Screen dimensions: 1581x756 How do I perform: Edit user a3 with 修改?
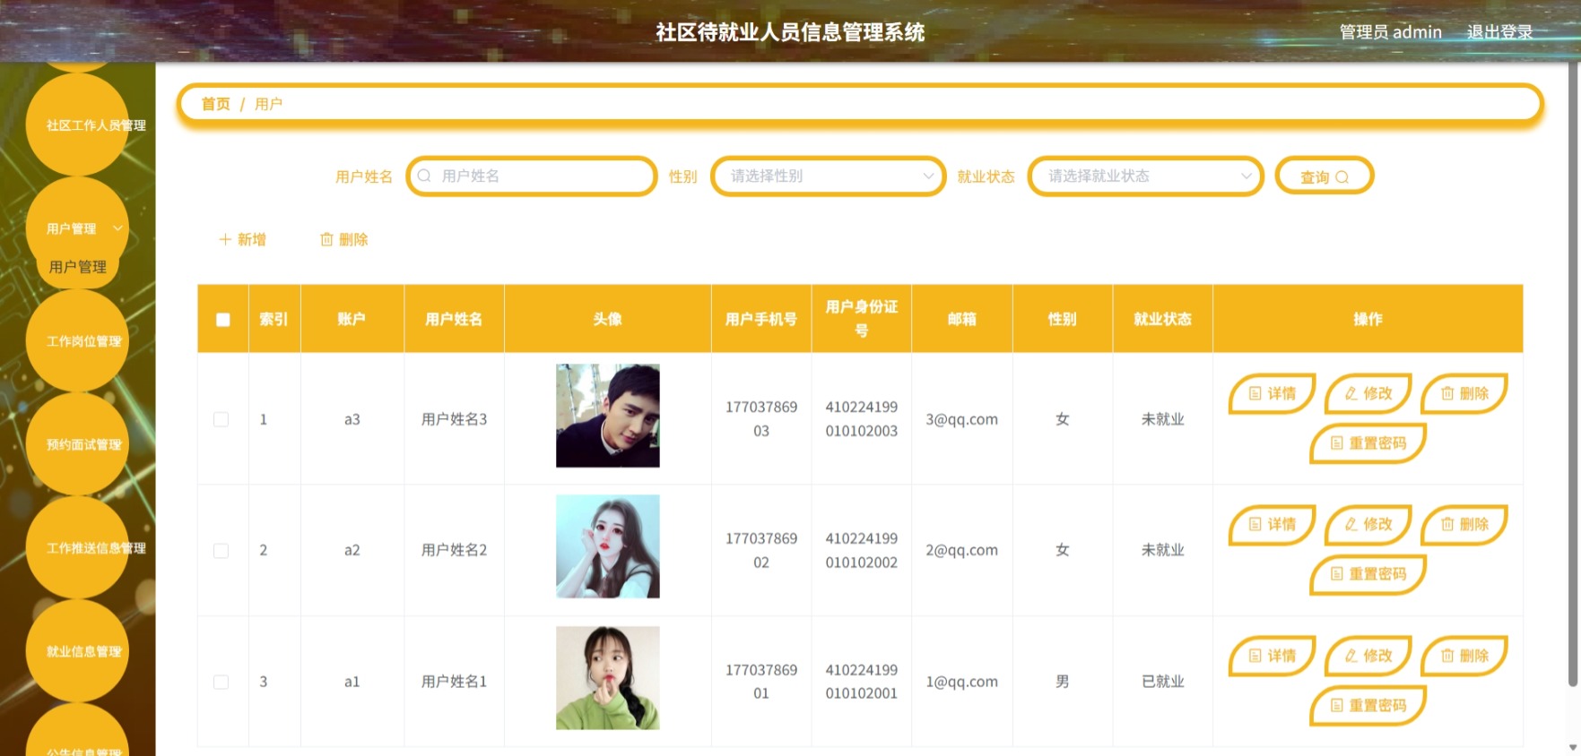pyautogui.click(x=1368, y=393)
